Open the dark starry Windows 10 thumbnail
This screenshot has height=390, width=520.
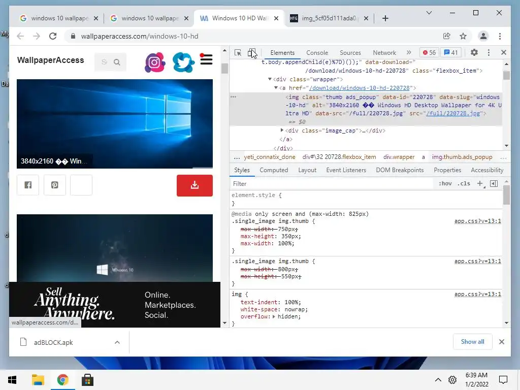[x=115, y=248]
